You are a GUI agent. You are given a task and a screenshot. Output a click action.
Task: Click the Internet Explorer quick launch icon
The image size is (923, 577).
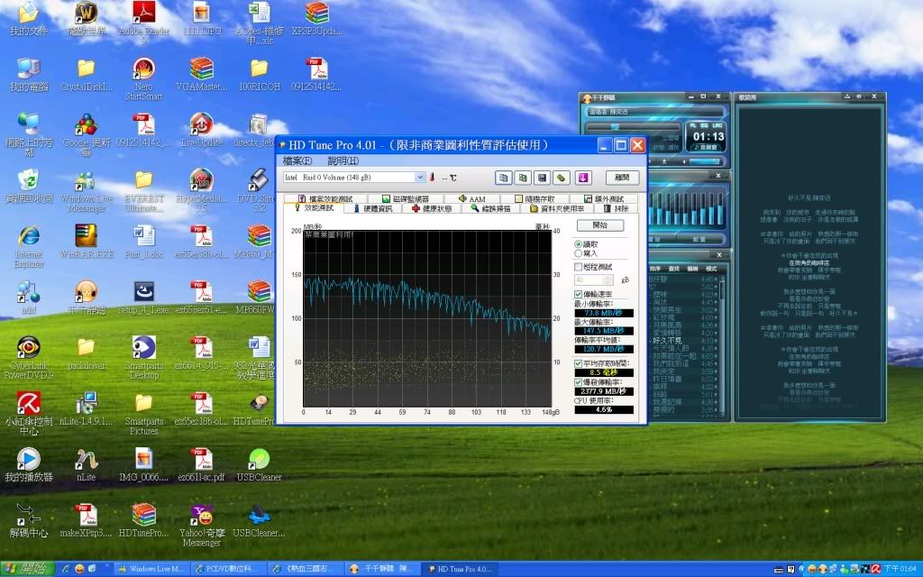pos(66,570)
